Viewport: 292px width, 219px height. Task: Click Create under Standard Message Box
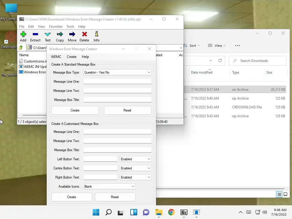(x=75, y=110)
